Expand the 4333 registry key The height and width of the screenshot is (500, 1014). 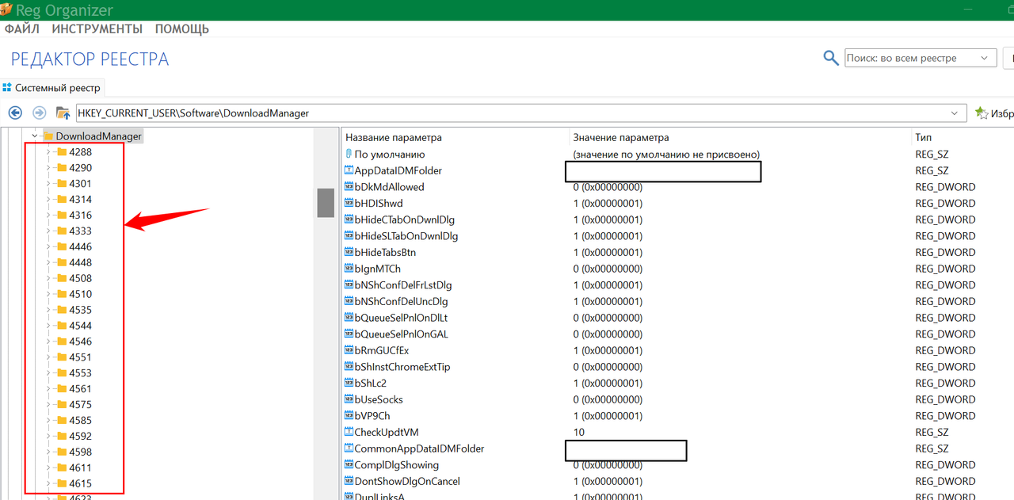[48, 231]
